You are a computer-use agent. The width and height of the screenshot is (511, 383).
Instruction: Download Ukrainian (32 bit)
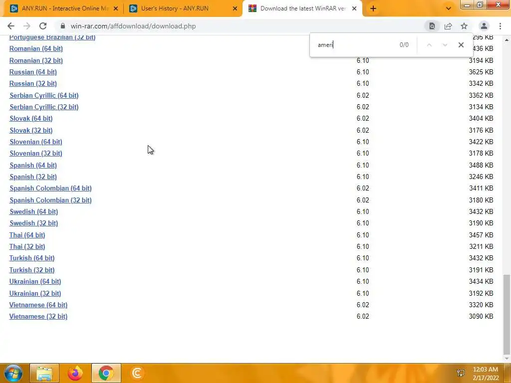tap(35, 293)
